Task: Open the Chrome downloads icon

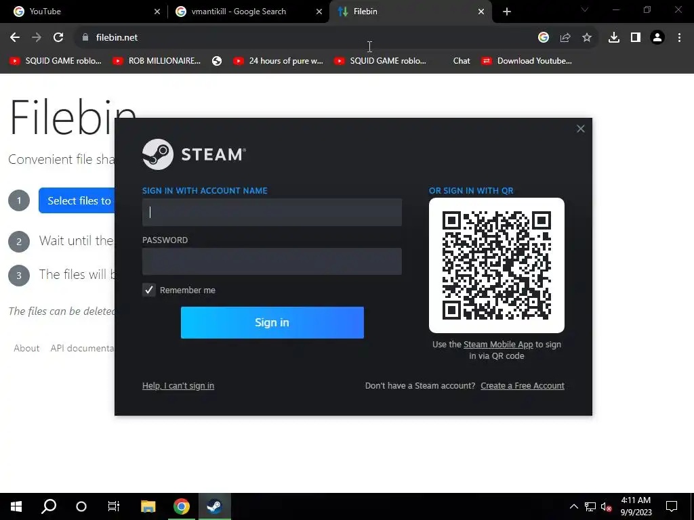Action: click(614, 38)
